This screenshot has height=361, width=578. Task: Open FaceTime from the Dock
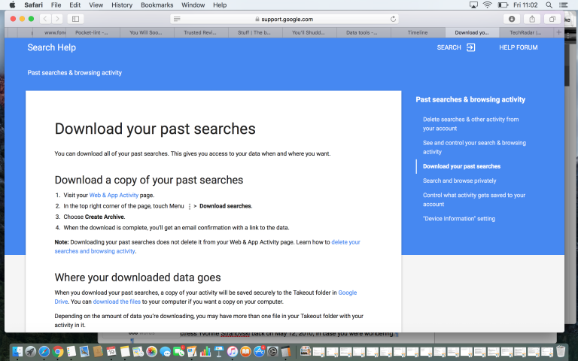click(179, 351)
